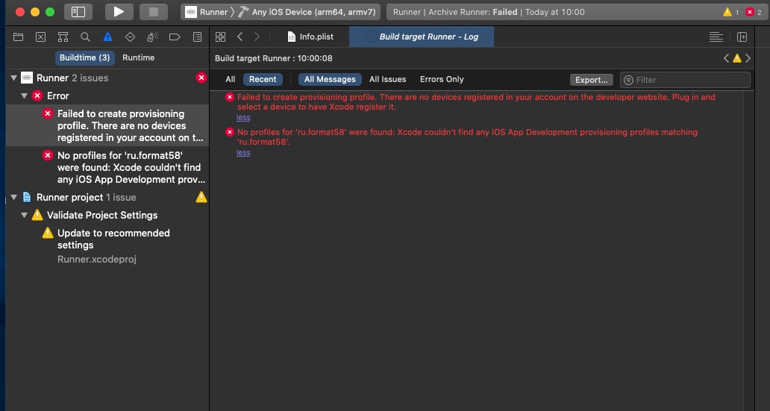Viewport: 770px width, 411px height.
Task: Open the Symbol navigator
Action: (63, 37)
